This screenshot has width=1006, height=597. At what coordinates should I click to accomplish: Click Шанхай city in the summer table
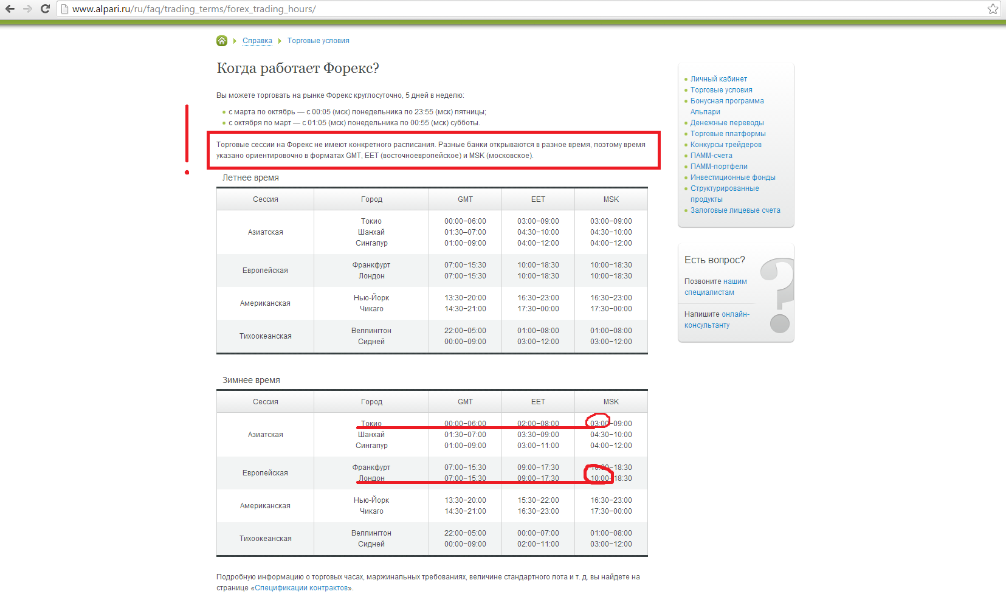coord(371,232)
